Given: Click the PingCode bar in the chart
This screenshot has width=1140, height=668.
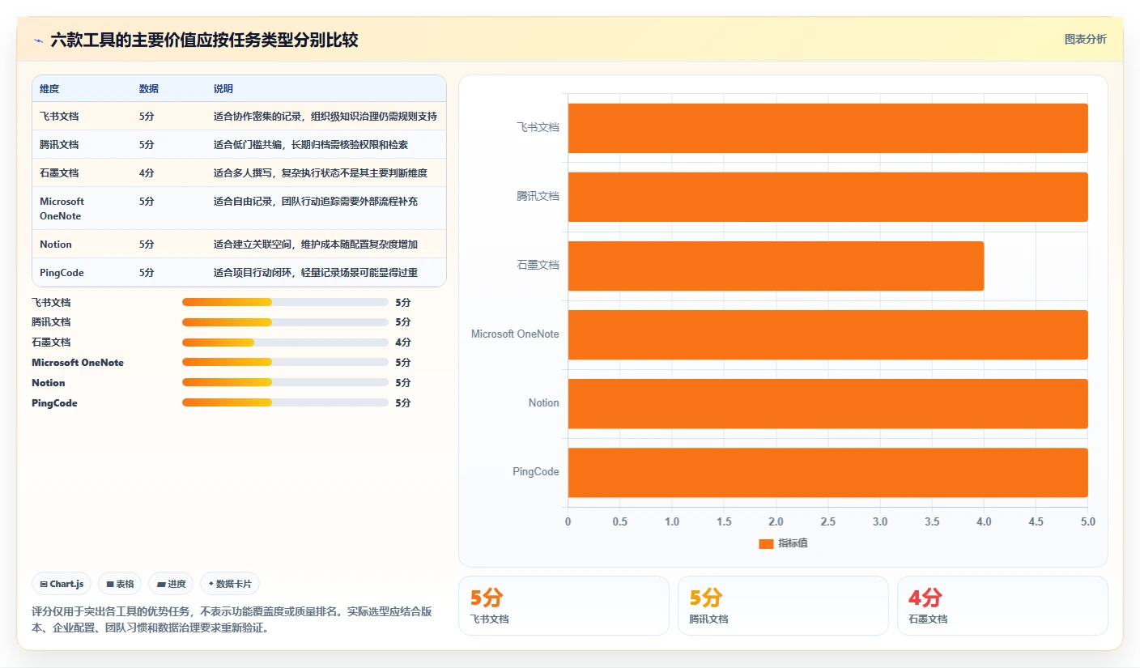Looking at the screenshot, I should coord(827,472).
